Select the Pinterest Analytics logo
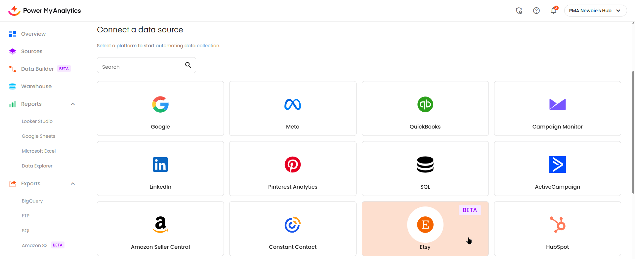 point(293,165)
